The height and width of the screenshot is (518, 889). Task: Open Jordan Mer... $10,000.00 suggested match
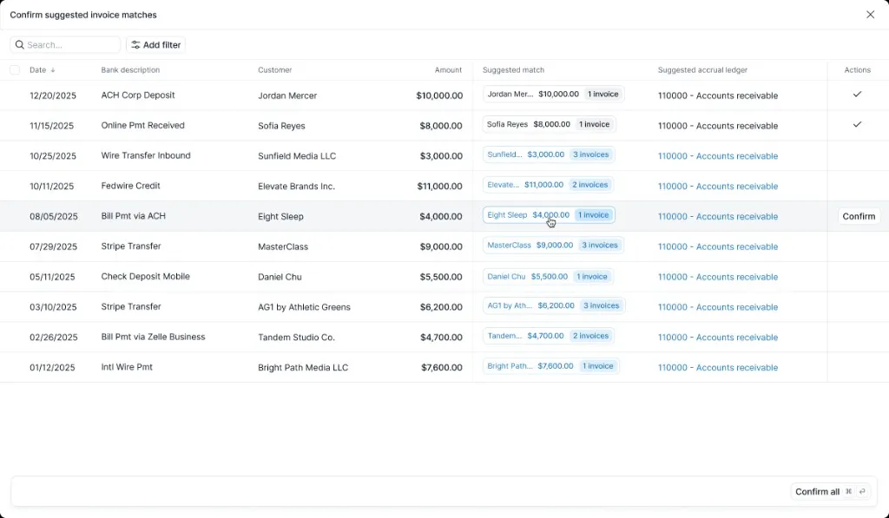(x=553, y=94)
